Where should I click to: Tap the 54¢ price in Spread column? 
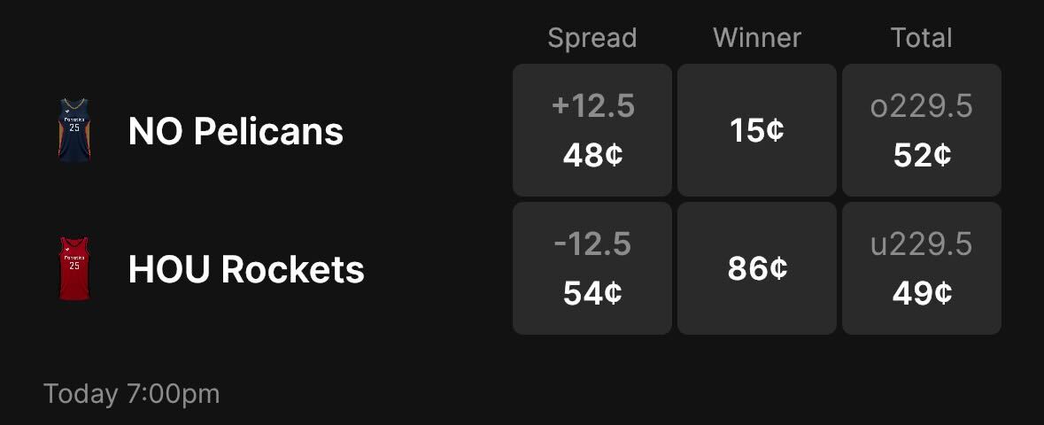point(592,293)
